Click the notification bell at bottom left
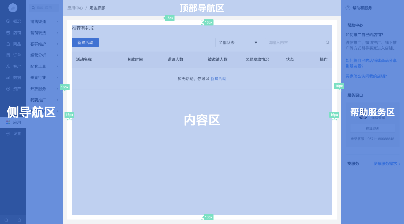 pos(19,220)
